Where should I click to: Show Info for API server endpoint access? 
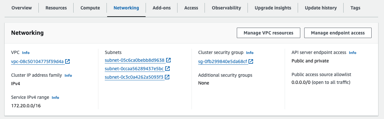pyautogui.click(x=353, y=53)
